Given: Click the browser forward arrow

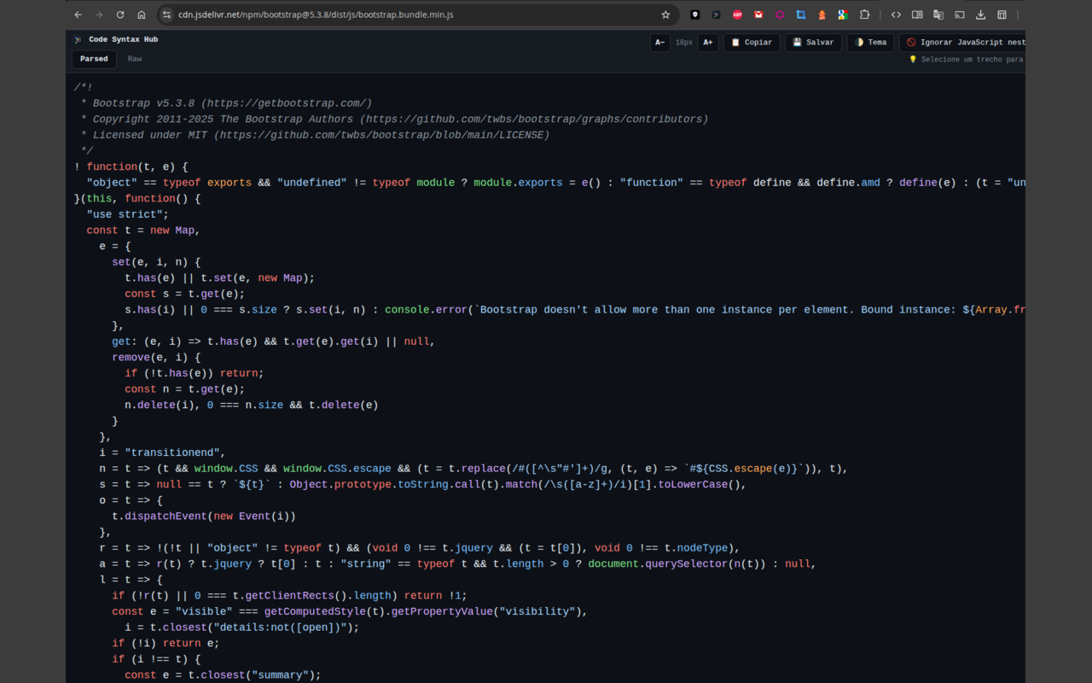Looking at the screenshot, I should pyautogui.click(x=99, y=15).
